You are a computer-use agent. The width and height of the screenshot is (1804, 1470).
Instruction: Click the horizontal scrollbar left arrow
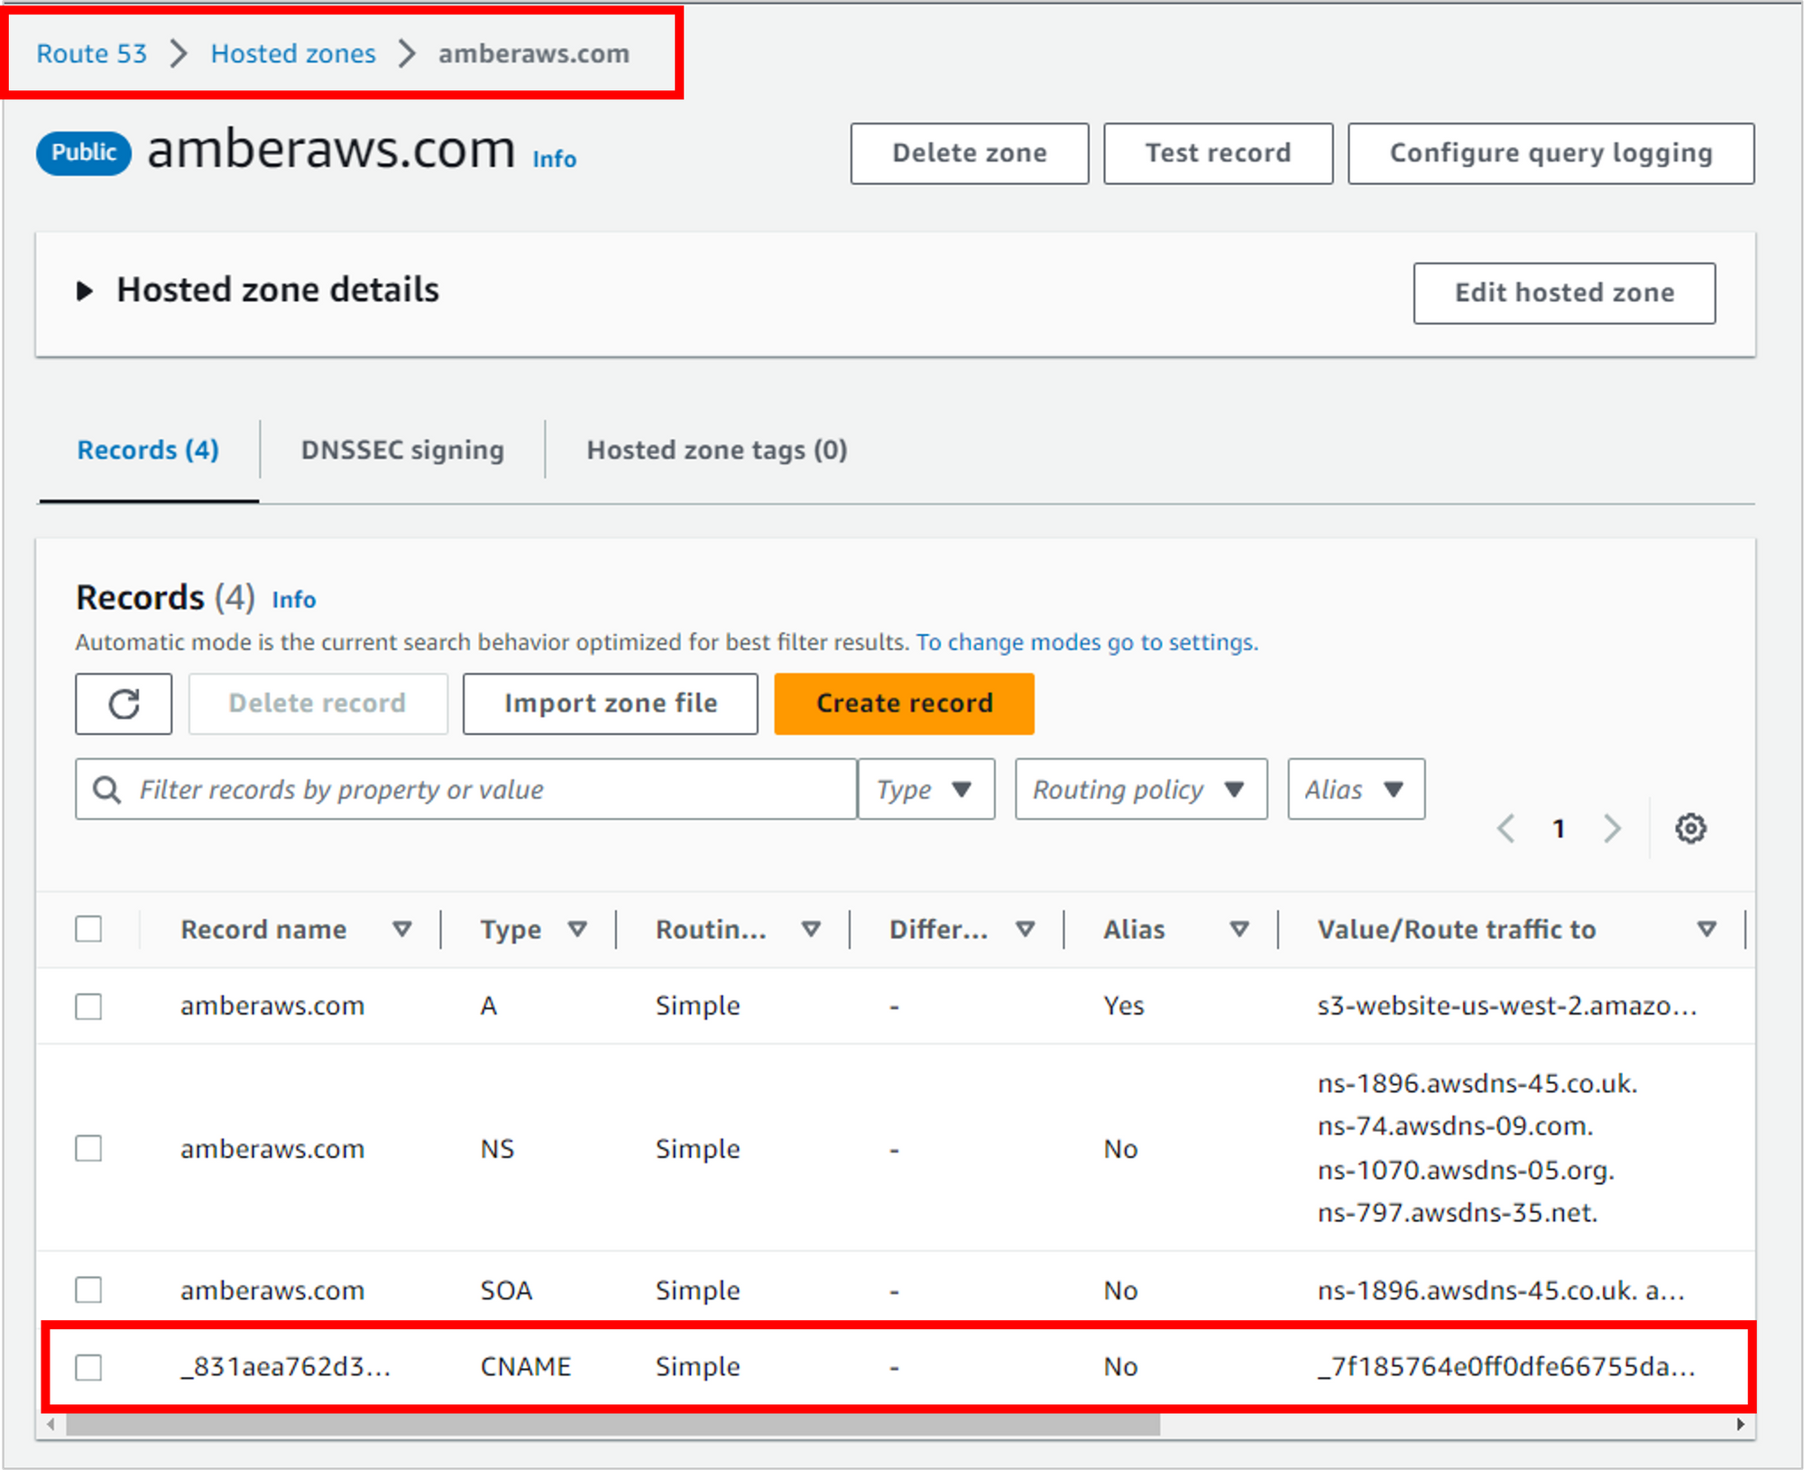point(51,1425)
